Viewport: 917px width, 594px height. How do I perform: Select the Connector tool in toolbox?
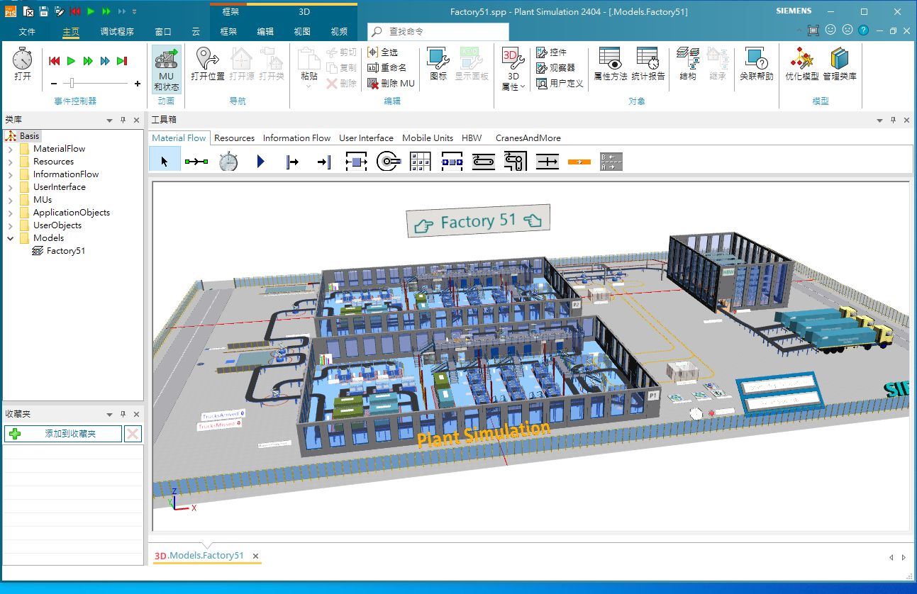click(196, 162)
